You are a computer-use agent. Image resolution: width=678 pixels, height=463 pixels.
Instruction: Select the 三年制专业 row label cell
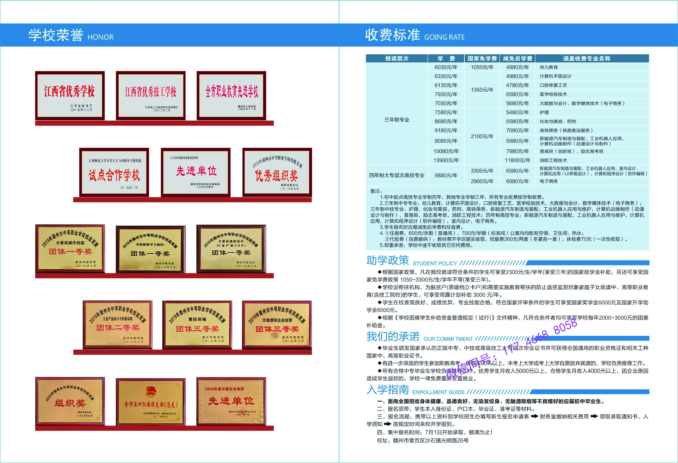[396, 120]
